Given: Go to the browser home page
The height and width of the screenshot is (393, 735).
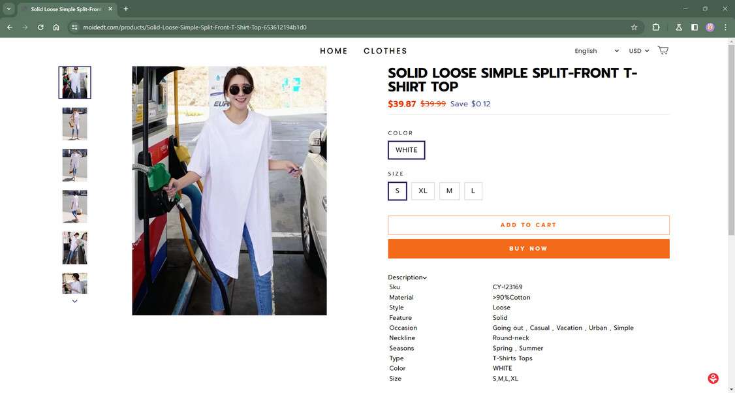Looking at the screenshot, I should click(x=56, y=27).
